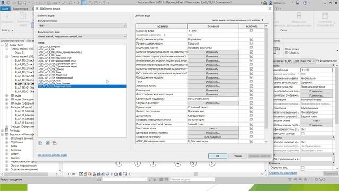339x191 pixels.
Task: Click Изменить button for Секущий диапазон
Action: pyautogui.click(x=213, y=103)
